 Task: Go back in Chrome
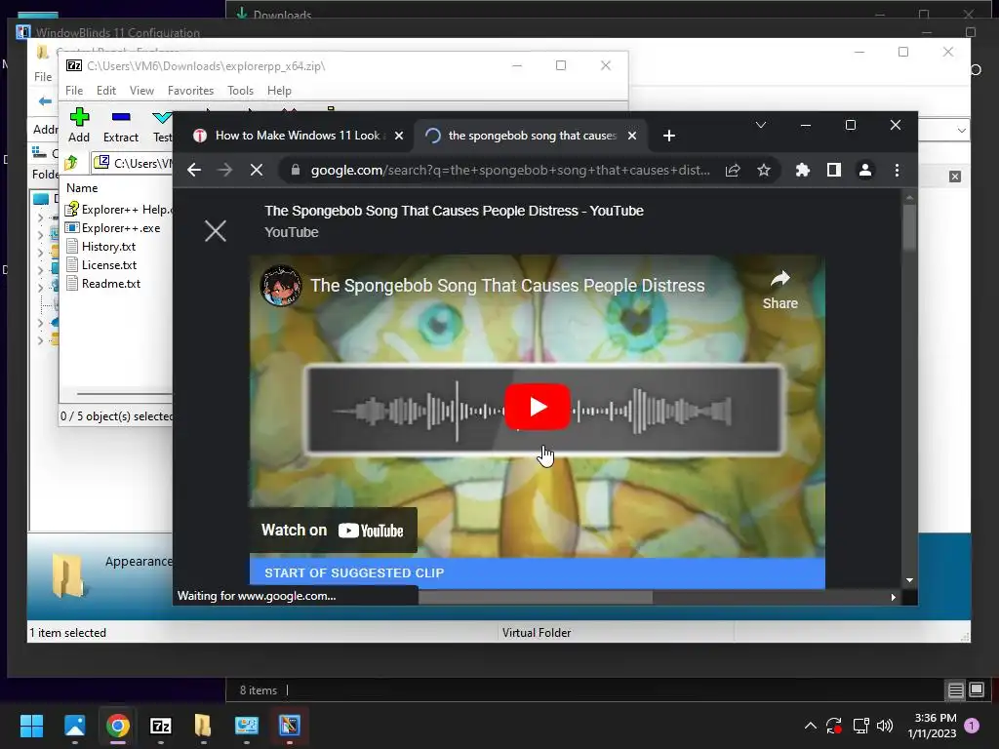click(x=194, y=170)
